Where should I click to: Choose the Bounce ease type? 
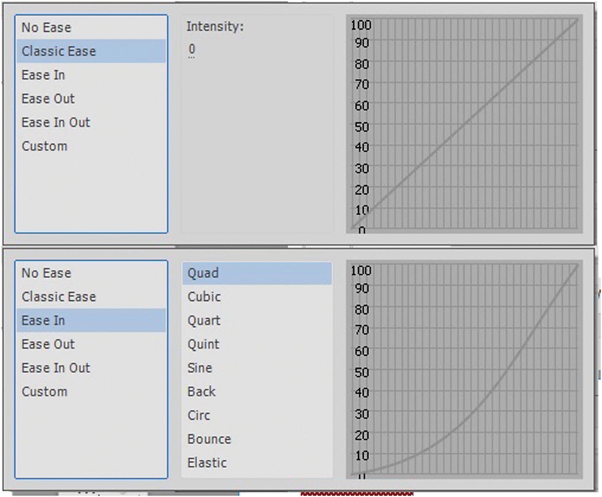coord(209,439)
